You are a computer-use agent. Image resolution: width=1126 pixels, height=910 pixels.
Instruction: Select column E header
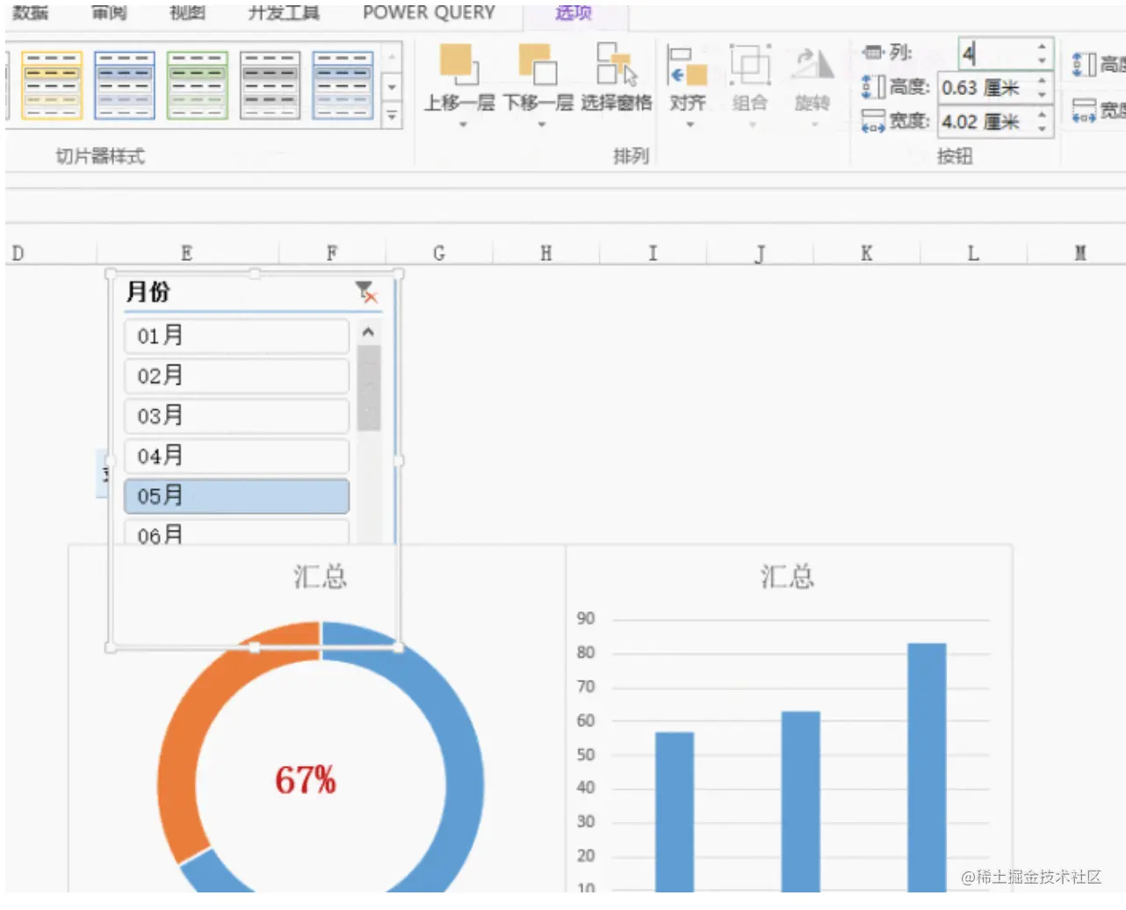(x=187, y=253)
